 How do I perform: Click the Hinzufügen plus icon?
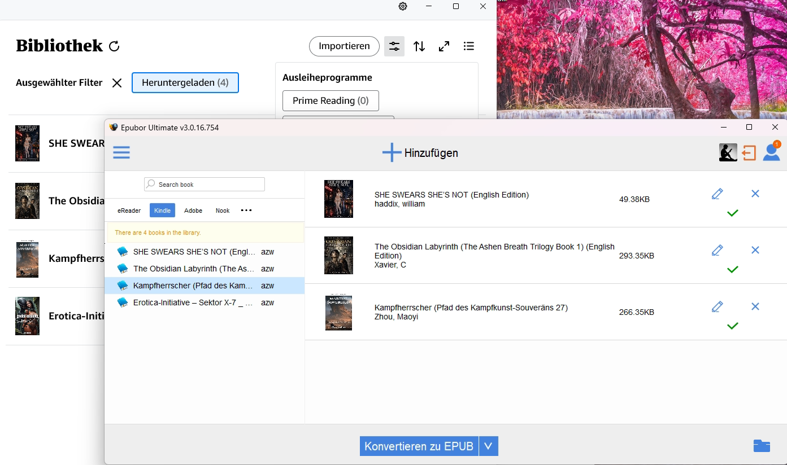pyautogui.click(x=392, y=152)
